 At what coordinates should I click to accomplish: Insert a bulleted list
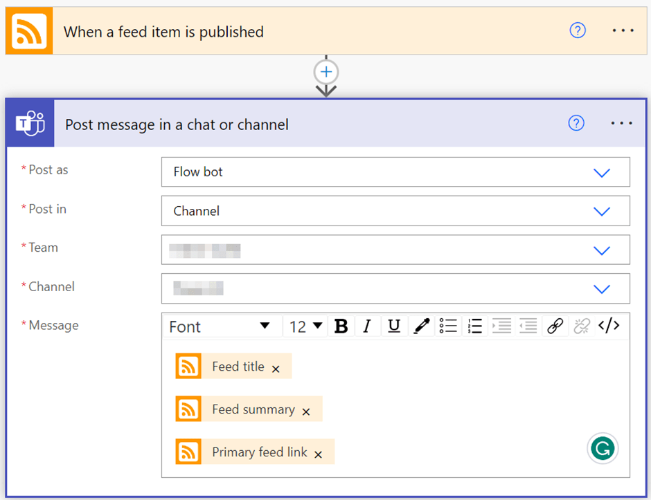[448, 326]
